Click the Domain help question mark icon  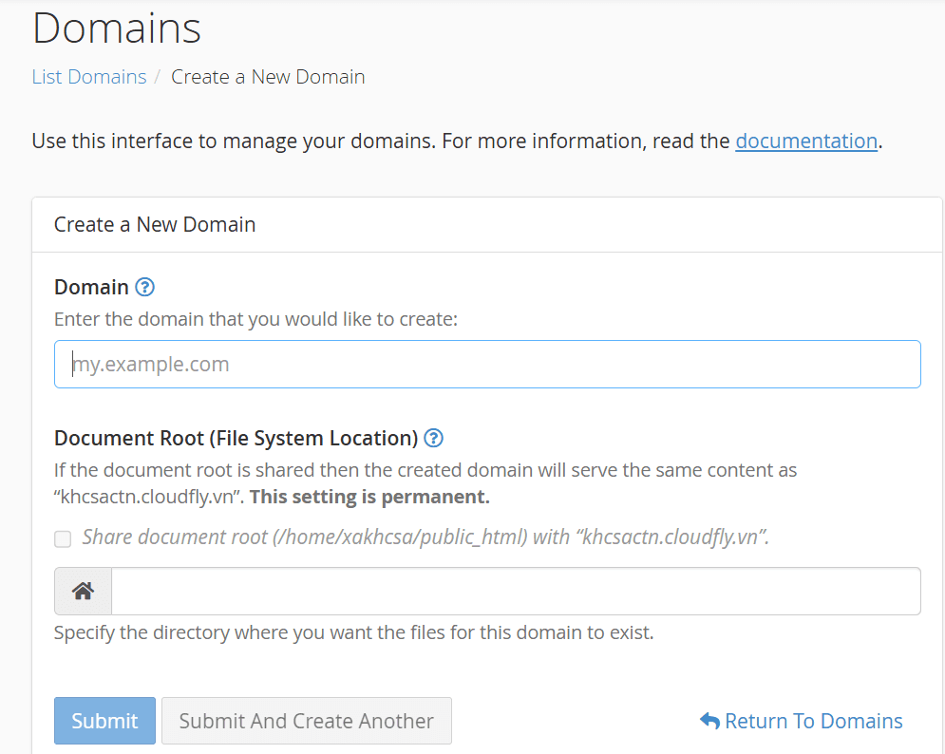click(144, 287)
